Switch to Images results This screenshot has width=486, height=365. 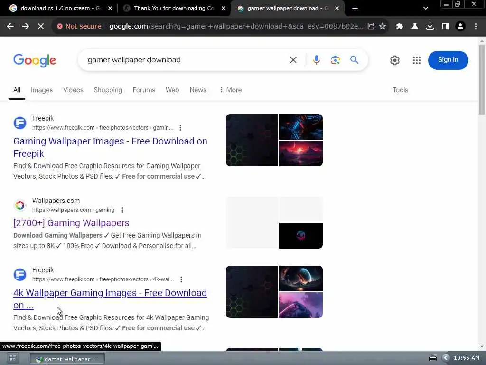click(42, 90)
